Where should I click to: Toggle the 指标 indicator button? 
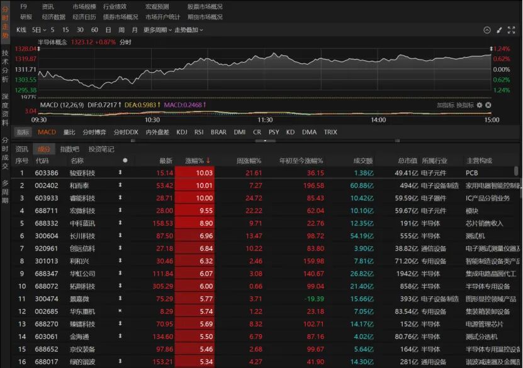23,132
